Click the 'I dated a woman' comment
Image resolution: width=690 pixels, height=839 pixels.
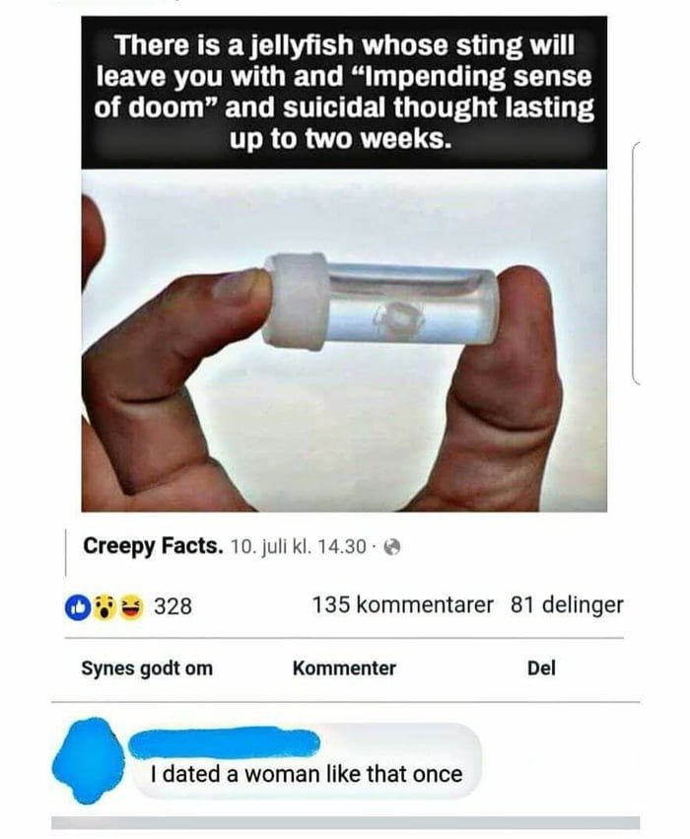click(x=307, y=774)
